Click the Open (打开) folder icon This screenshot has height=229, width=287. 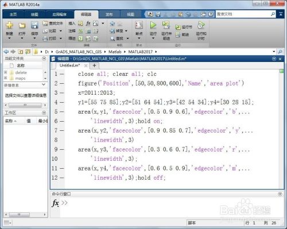click(x=22, y=25)
